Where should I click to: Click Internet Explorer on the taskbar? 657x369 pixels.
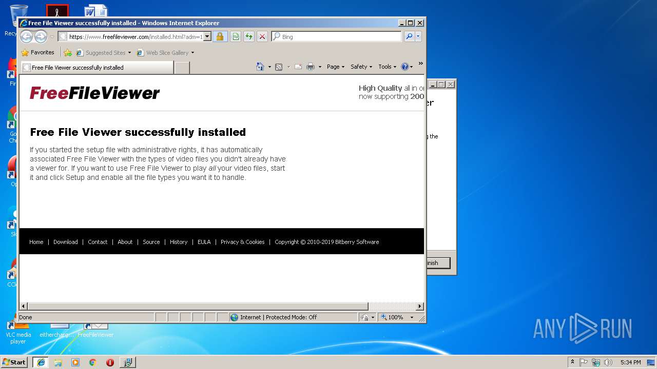click(41, 362)
